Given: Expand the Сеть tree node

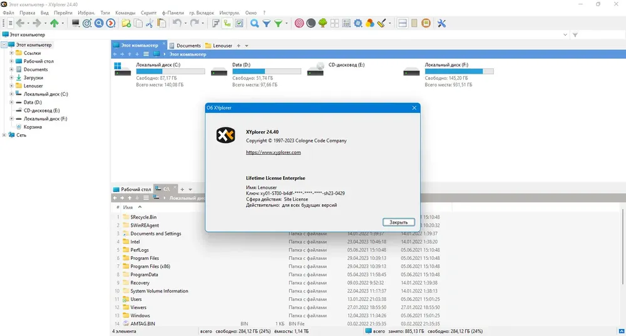Looking at the screenshot, I should (x=4, y=135).
